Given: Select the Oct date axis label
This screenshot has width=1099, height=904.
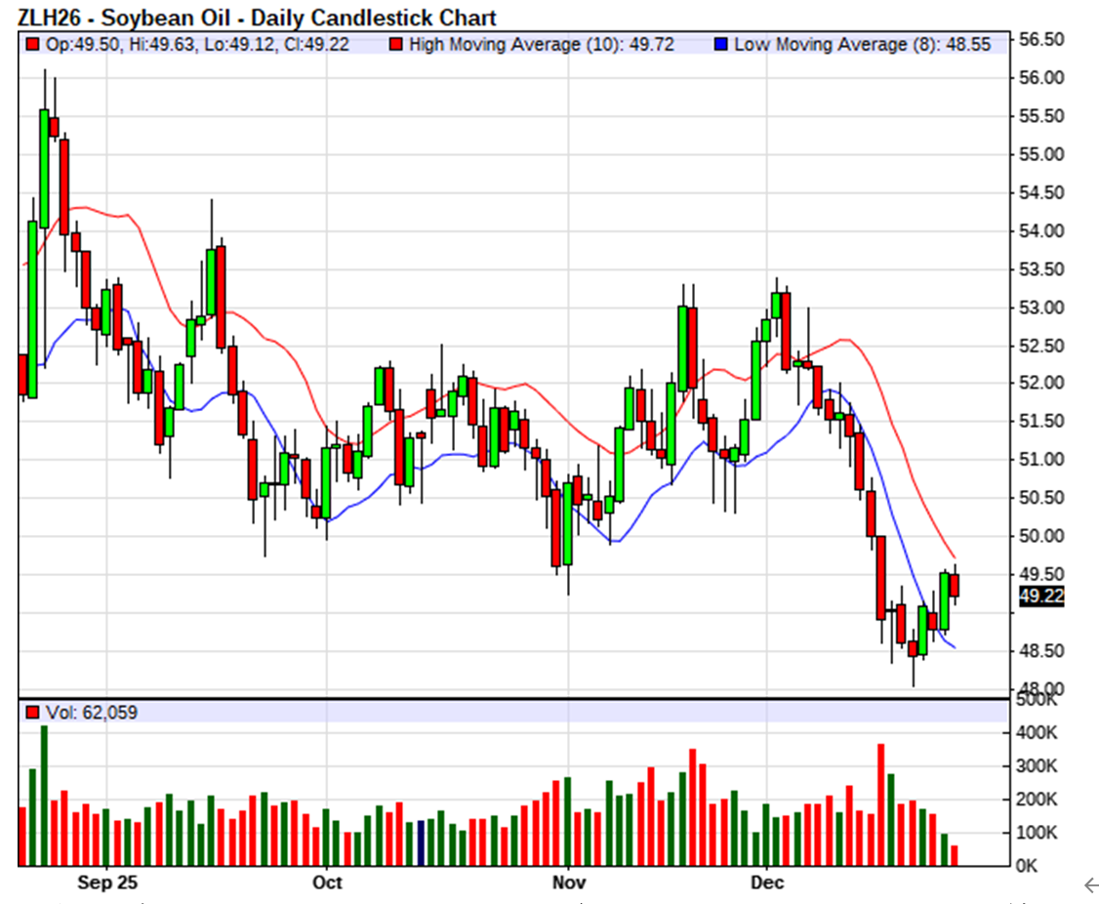Looking at the screenshot, I should coord(327,883).
